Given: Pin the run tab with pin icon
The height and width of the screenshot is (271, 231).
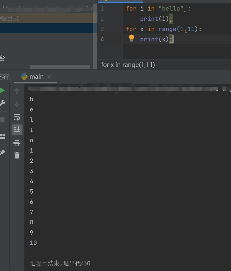Looking at the screenshot, I should pos(2,152).
